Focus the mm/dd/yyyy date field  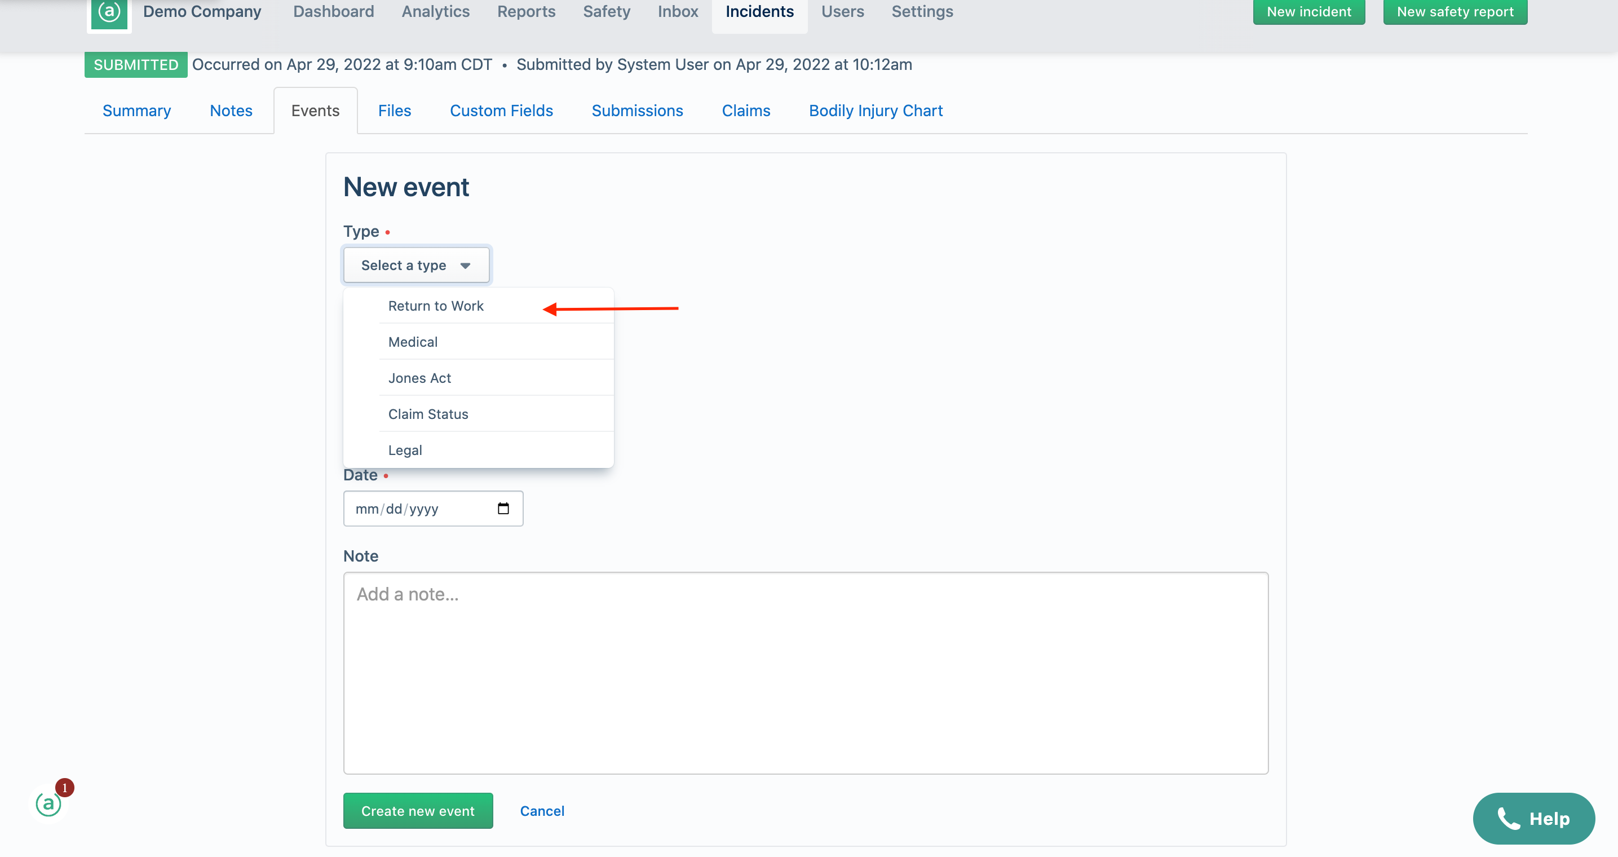tap(434, 509)
